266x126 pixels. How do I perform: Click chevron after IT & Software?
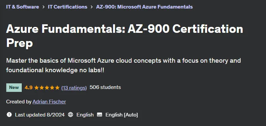tap(44, 7)
